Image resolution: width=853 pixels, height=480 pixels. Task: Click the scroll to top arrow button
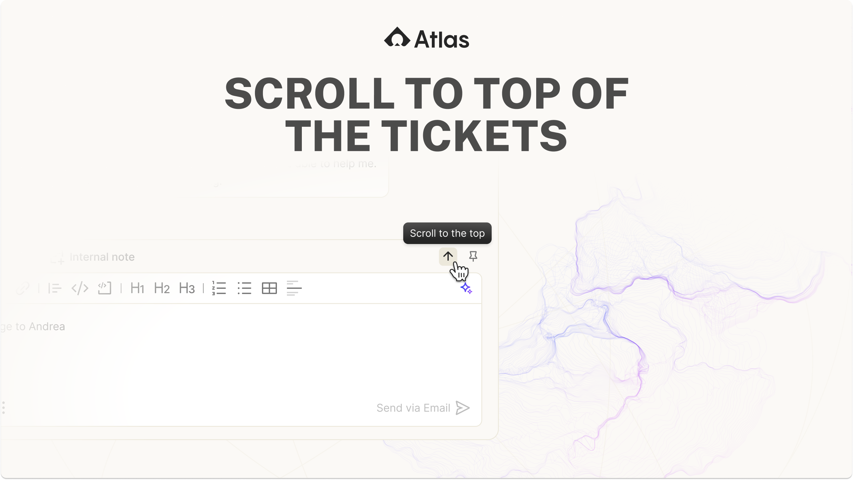click(x=448, y=256)
